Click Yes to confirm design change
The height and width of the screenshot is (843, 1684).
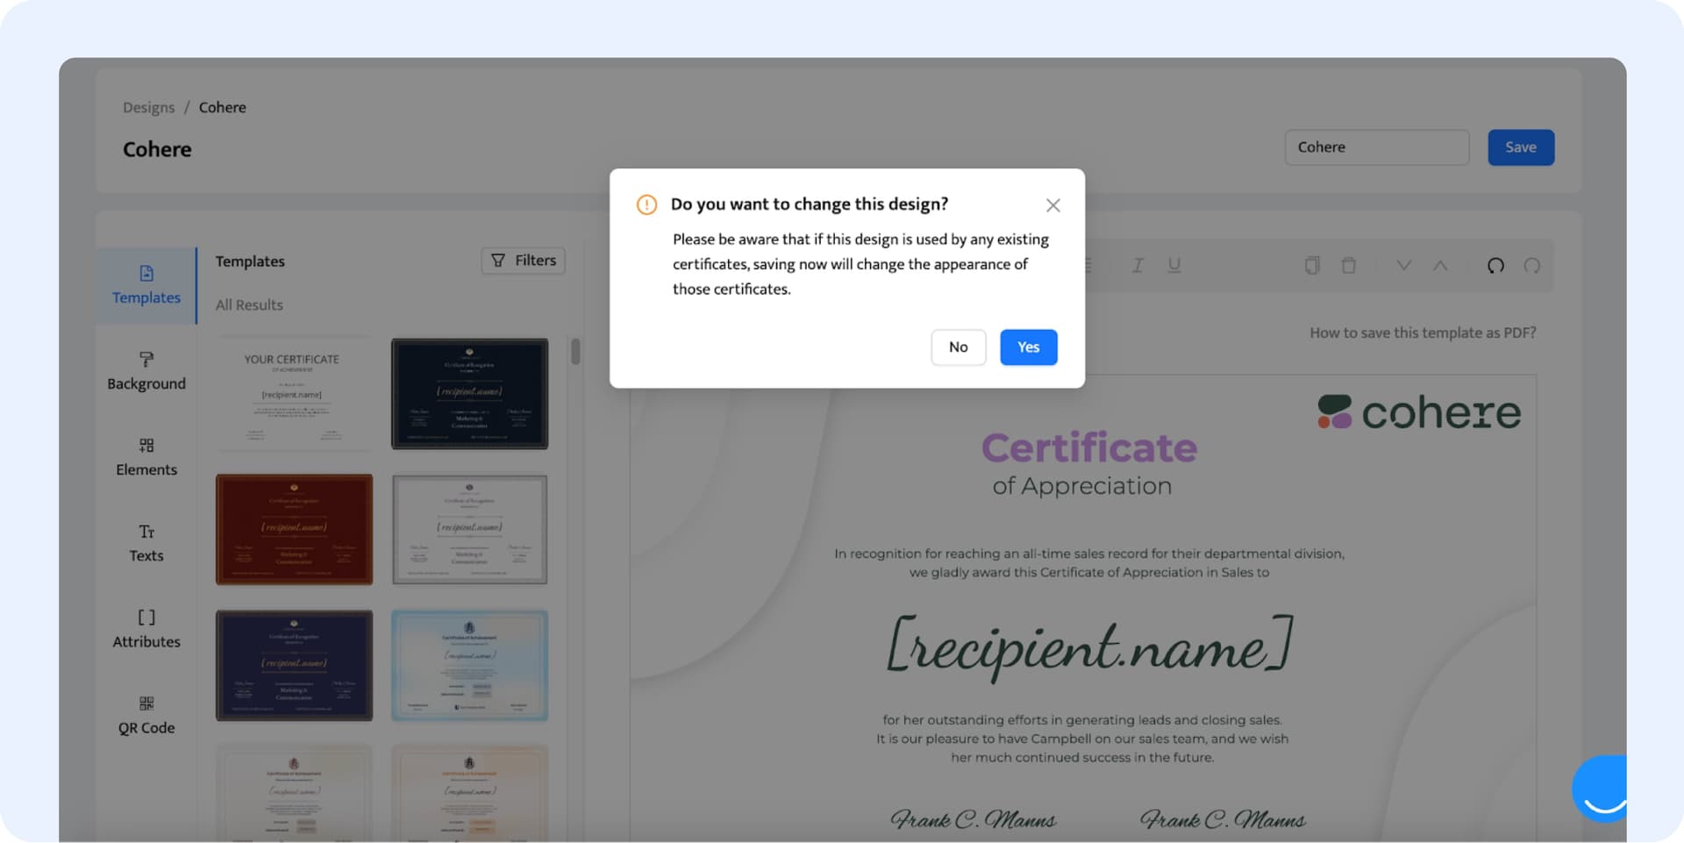click(1028, 347)
